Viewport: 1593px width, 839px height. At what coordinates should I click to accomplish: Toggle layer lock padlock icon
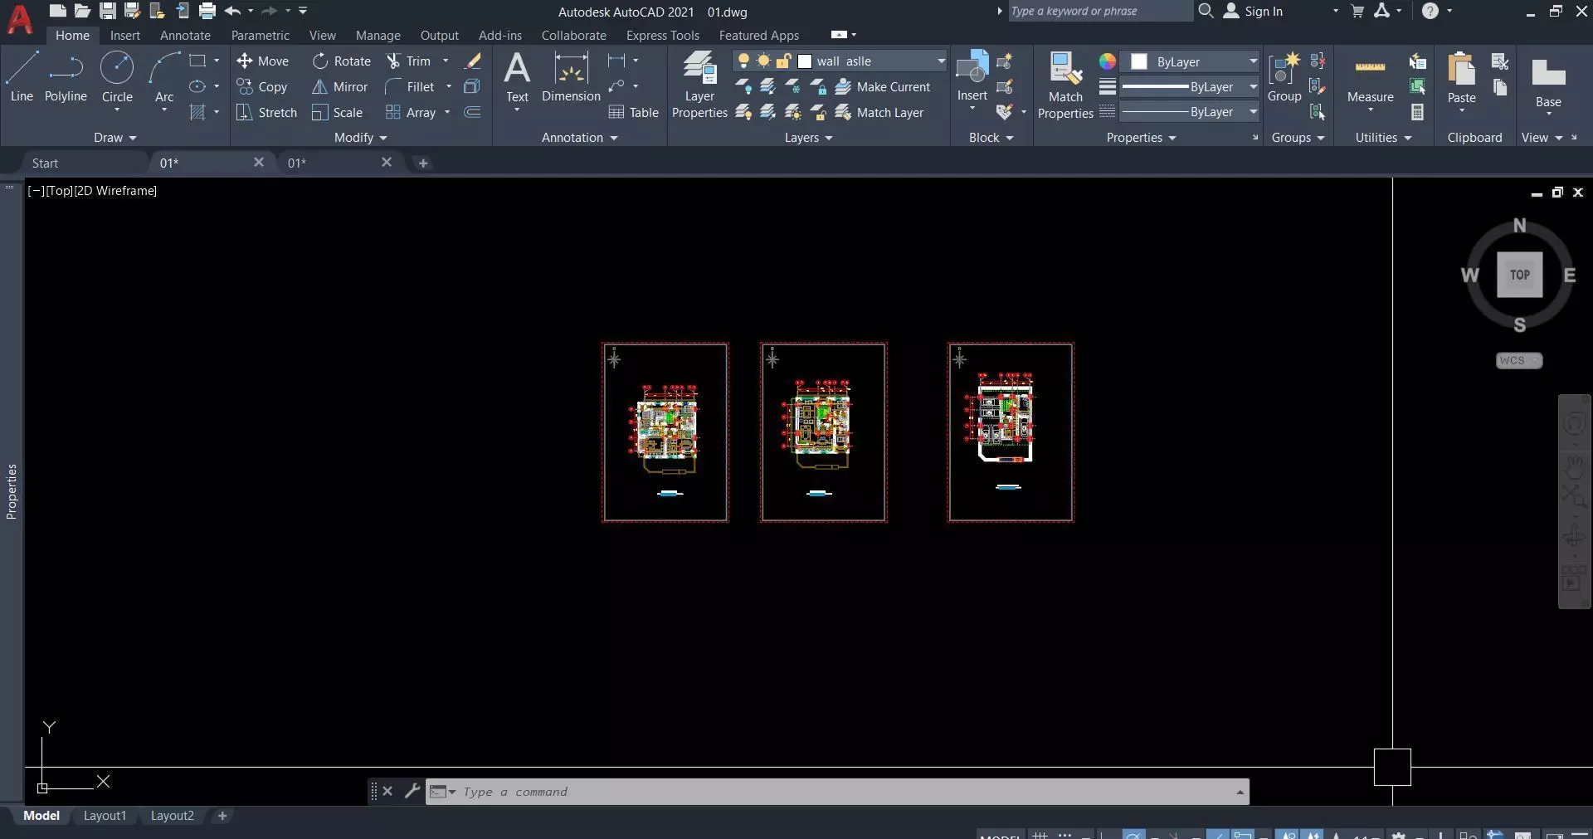pyautogui.click(x=783, y=61)
